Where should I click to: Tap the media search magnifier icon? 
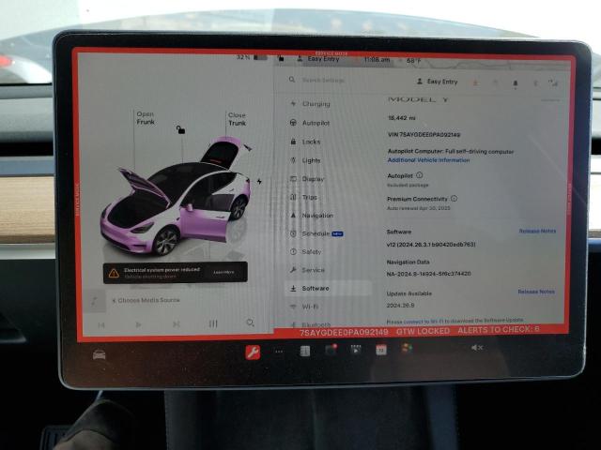251,322
